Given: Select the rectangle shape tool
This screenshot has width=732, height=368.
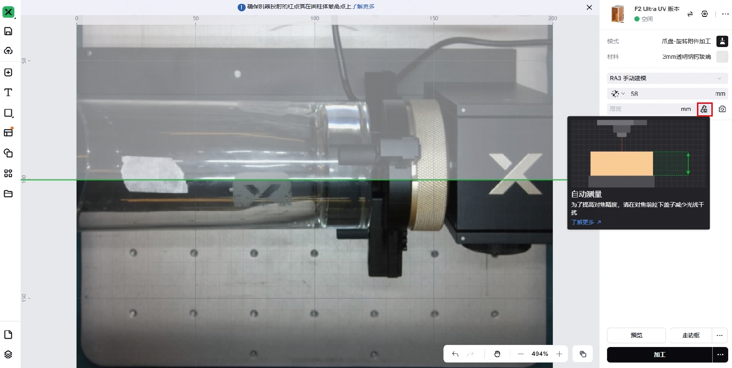Looking at the screenshot, I should 8,113.
